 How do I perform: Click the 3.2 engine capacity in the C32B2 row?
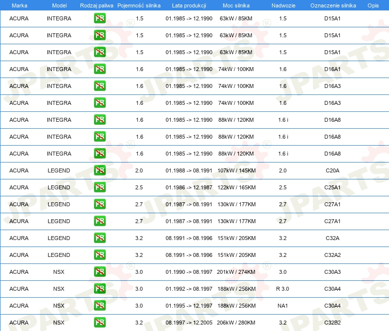tap(139, 323)
